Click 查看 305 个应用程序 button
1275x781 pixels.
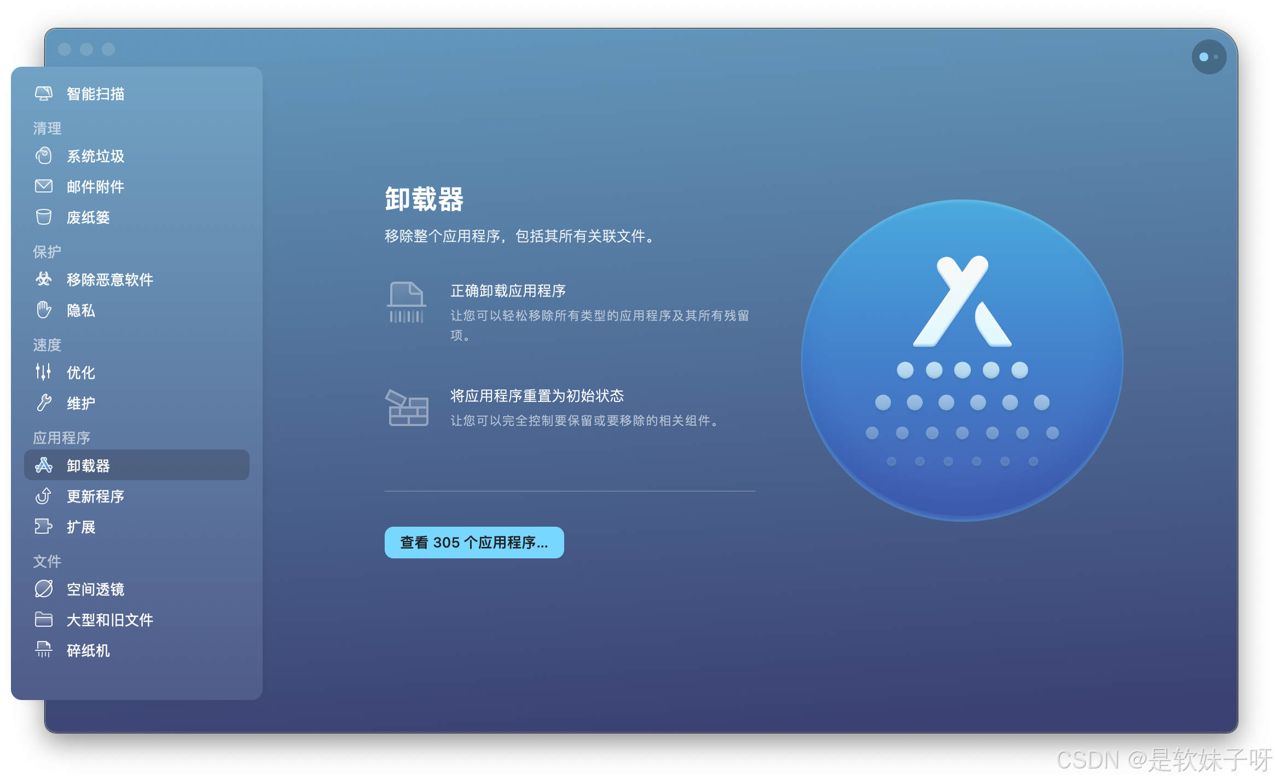click(474, 543)
